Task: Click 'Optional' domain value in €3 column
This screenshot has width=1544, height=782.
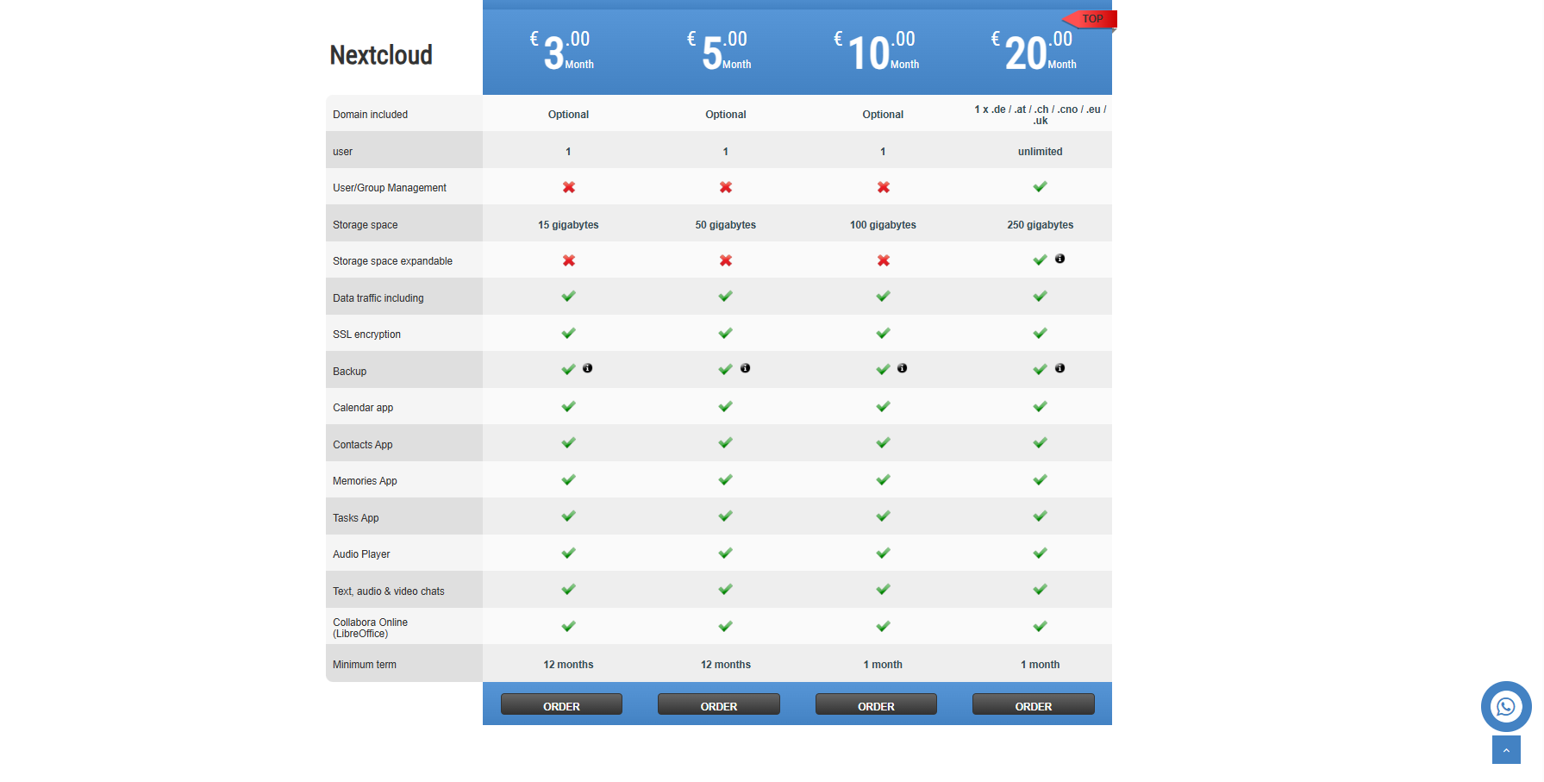Action: 568,115
